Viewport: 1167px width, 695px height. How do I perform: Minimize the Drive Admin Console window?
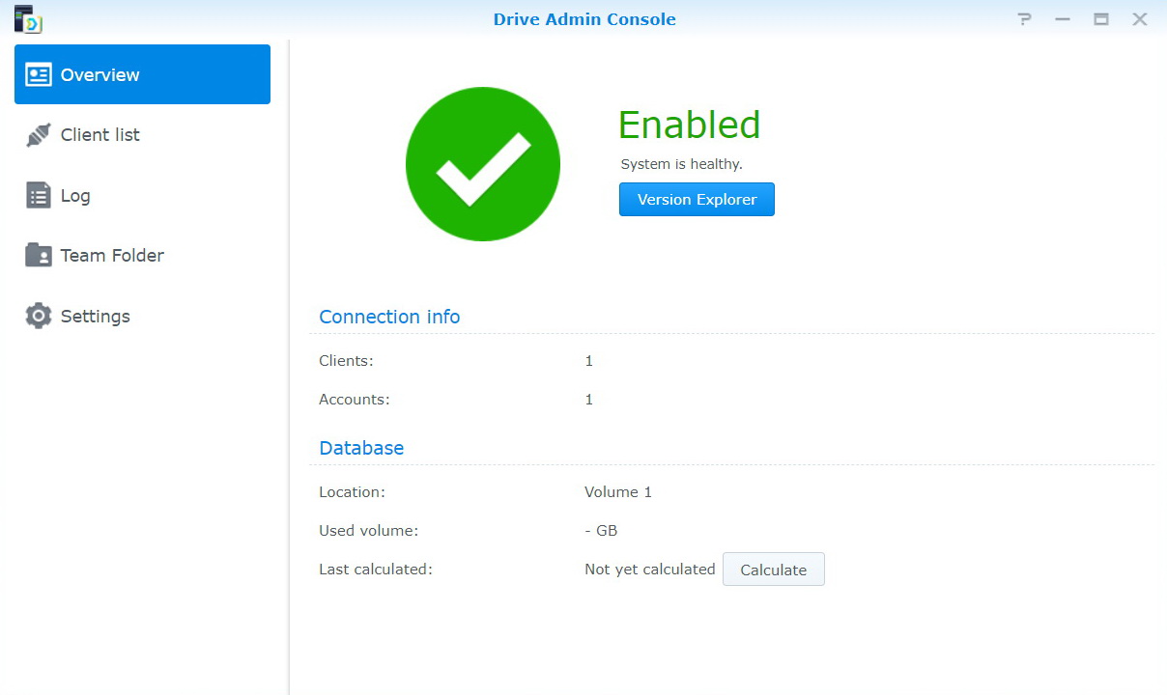click(x=1063, y=19)
